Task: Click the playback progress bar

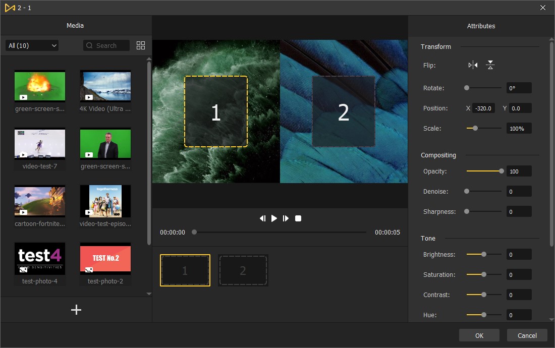Action: [x=280, y=233]
